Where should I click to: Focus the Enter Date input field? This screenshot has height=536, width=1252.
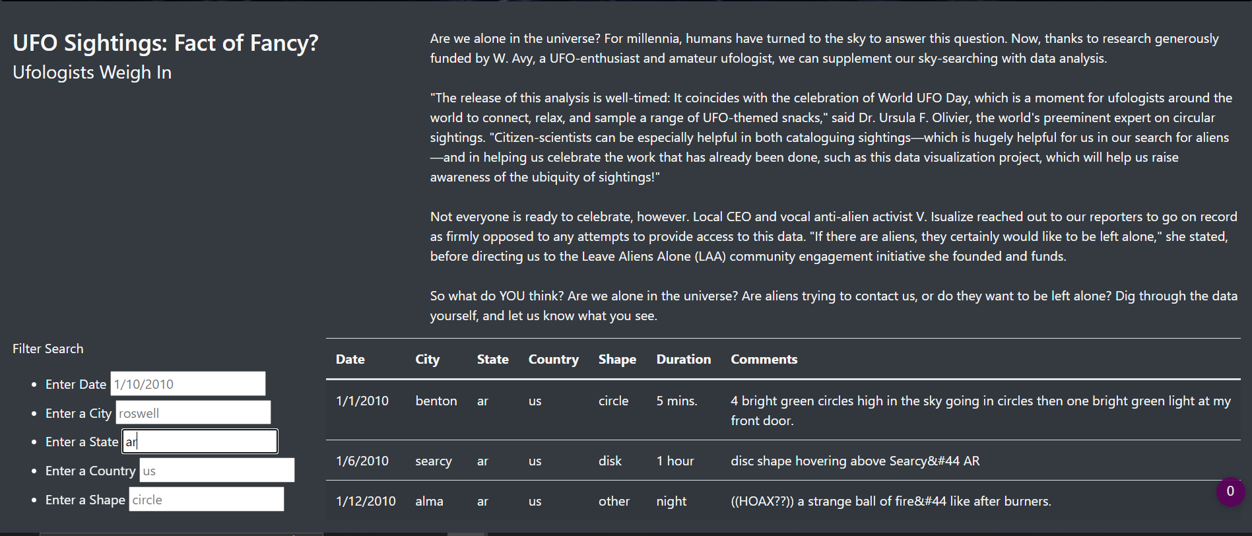(x=187, y=384)
